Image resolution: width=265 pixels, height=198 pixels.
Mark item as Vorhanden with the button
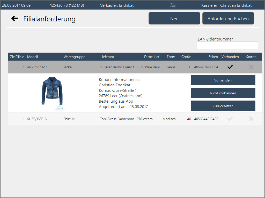223,80
